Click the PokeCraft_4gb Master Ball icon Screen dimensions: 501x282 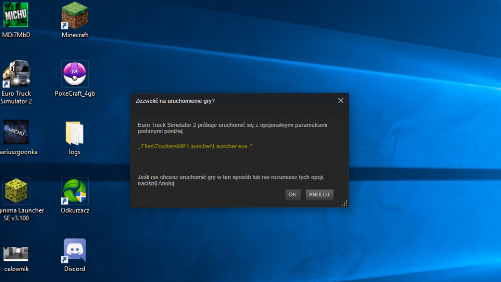tap(75, 74)
